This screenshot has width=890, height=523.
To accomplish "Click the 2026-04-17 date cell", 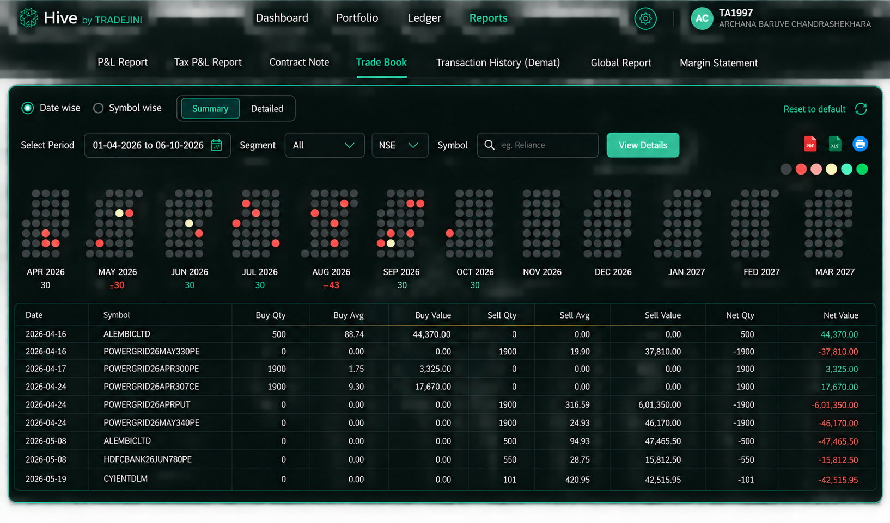I will pos(46,369).
